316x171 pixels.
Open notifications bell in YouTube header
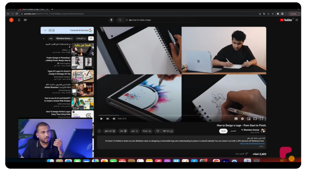tap(19, 20)
